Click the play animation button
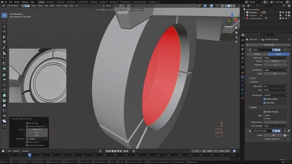The height and width of the screenshot is (164, 292). [115, 151]
